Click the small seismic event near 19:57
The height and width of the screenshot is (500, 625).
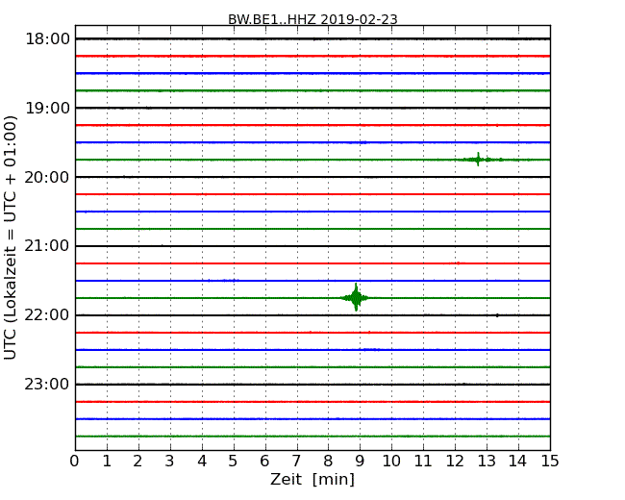click(x=478, y=160)
